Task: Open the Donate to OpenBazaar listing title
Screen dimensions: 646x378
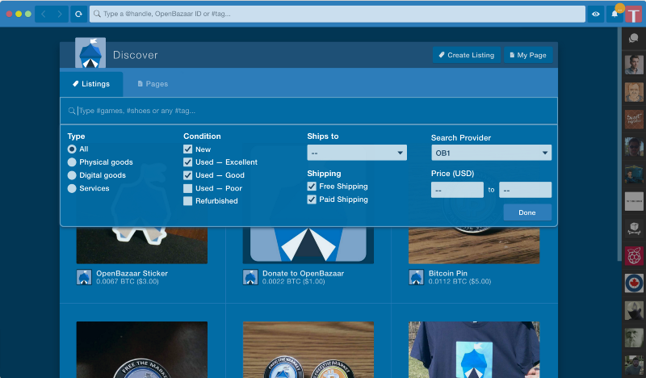Action: coord(304,273)
